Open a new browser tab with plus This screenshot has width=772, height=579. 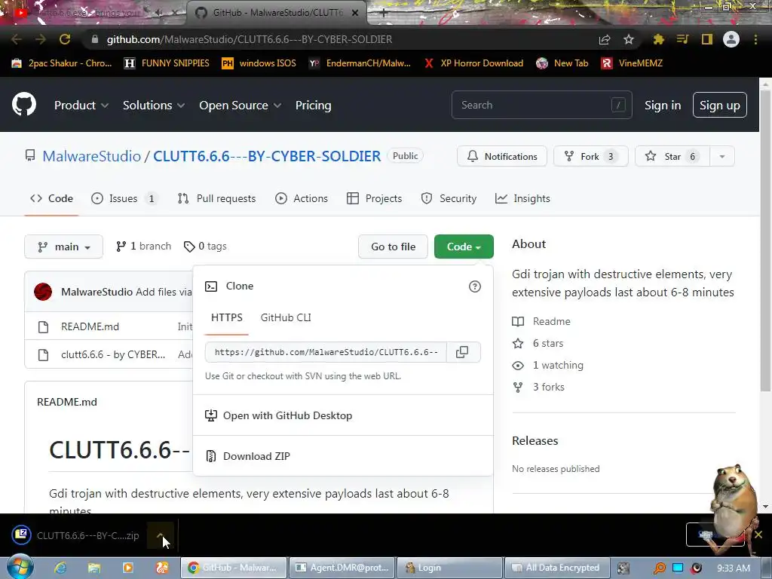[384, 13]
